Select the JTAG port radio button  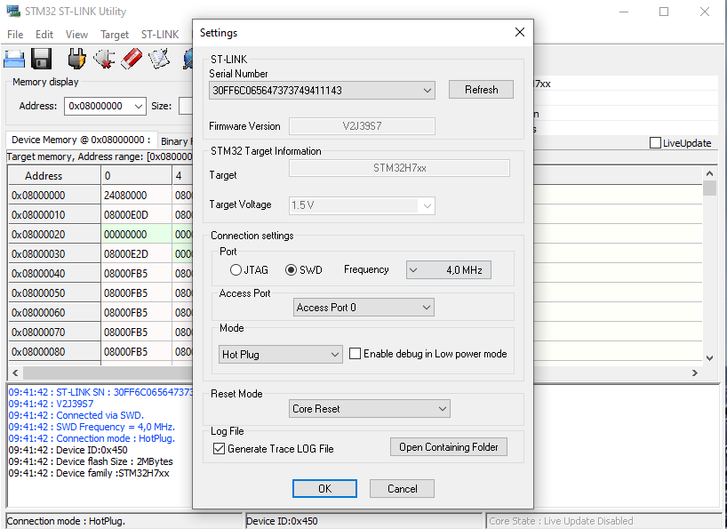pos(236,269)
